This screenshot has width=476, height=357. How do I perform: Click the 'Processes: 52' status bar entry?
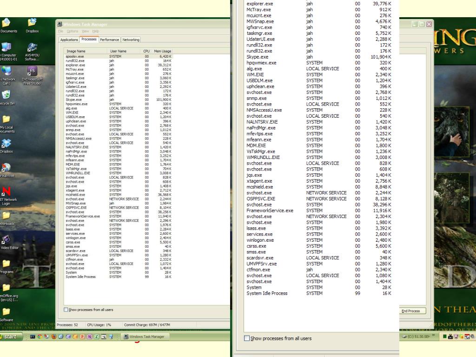pyautogui.click(x=67, y=325)
